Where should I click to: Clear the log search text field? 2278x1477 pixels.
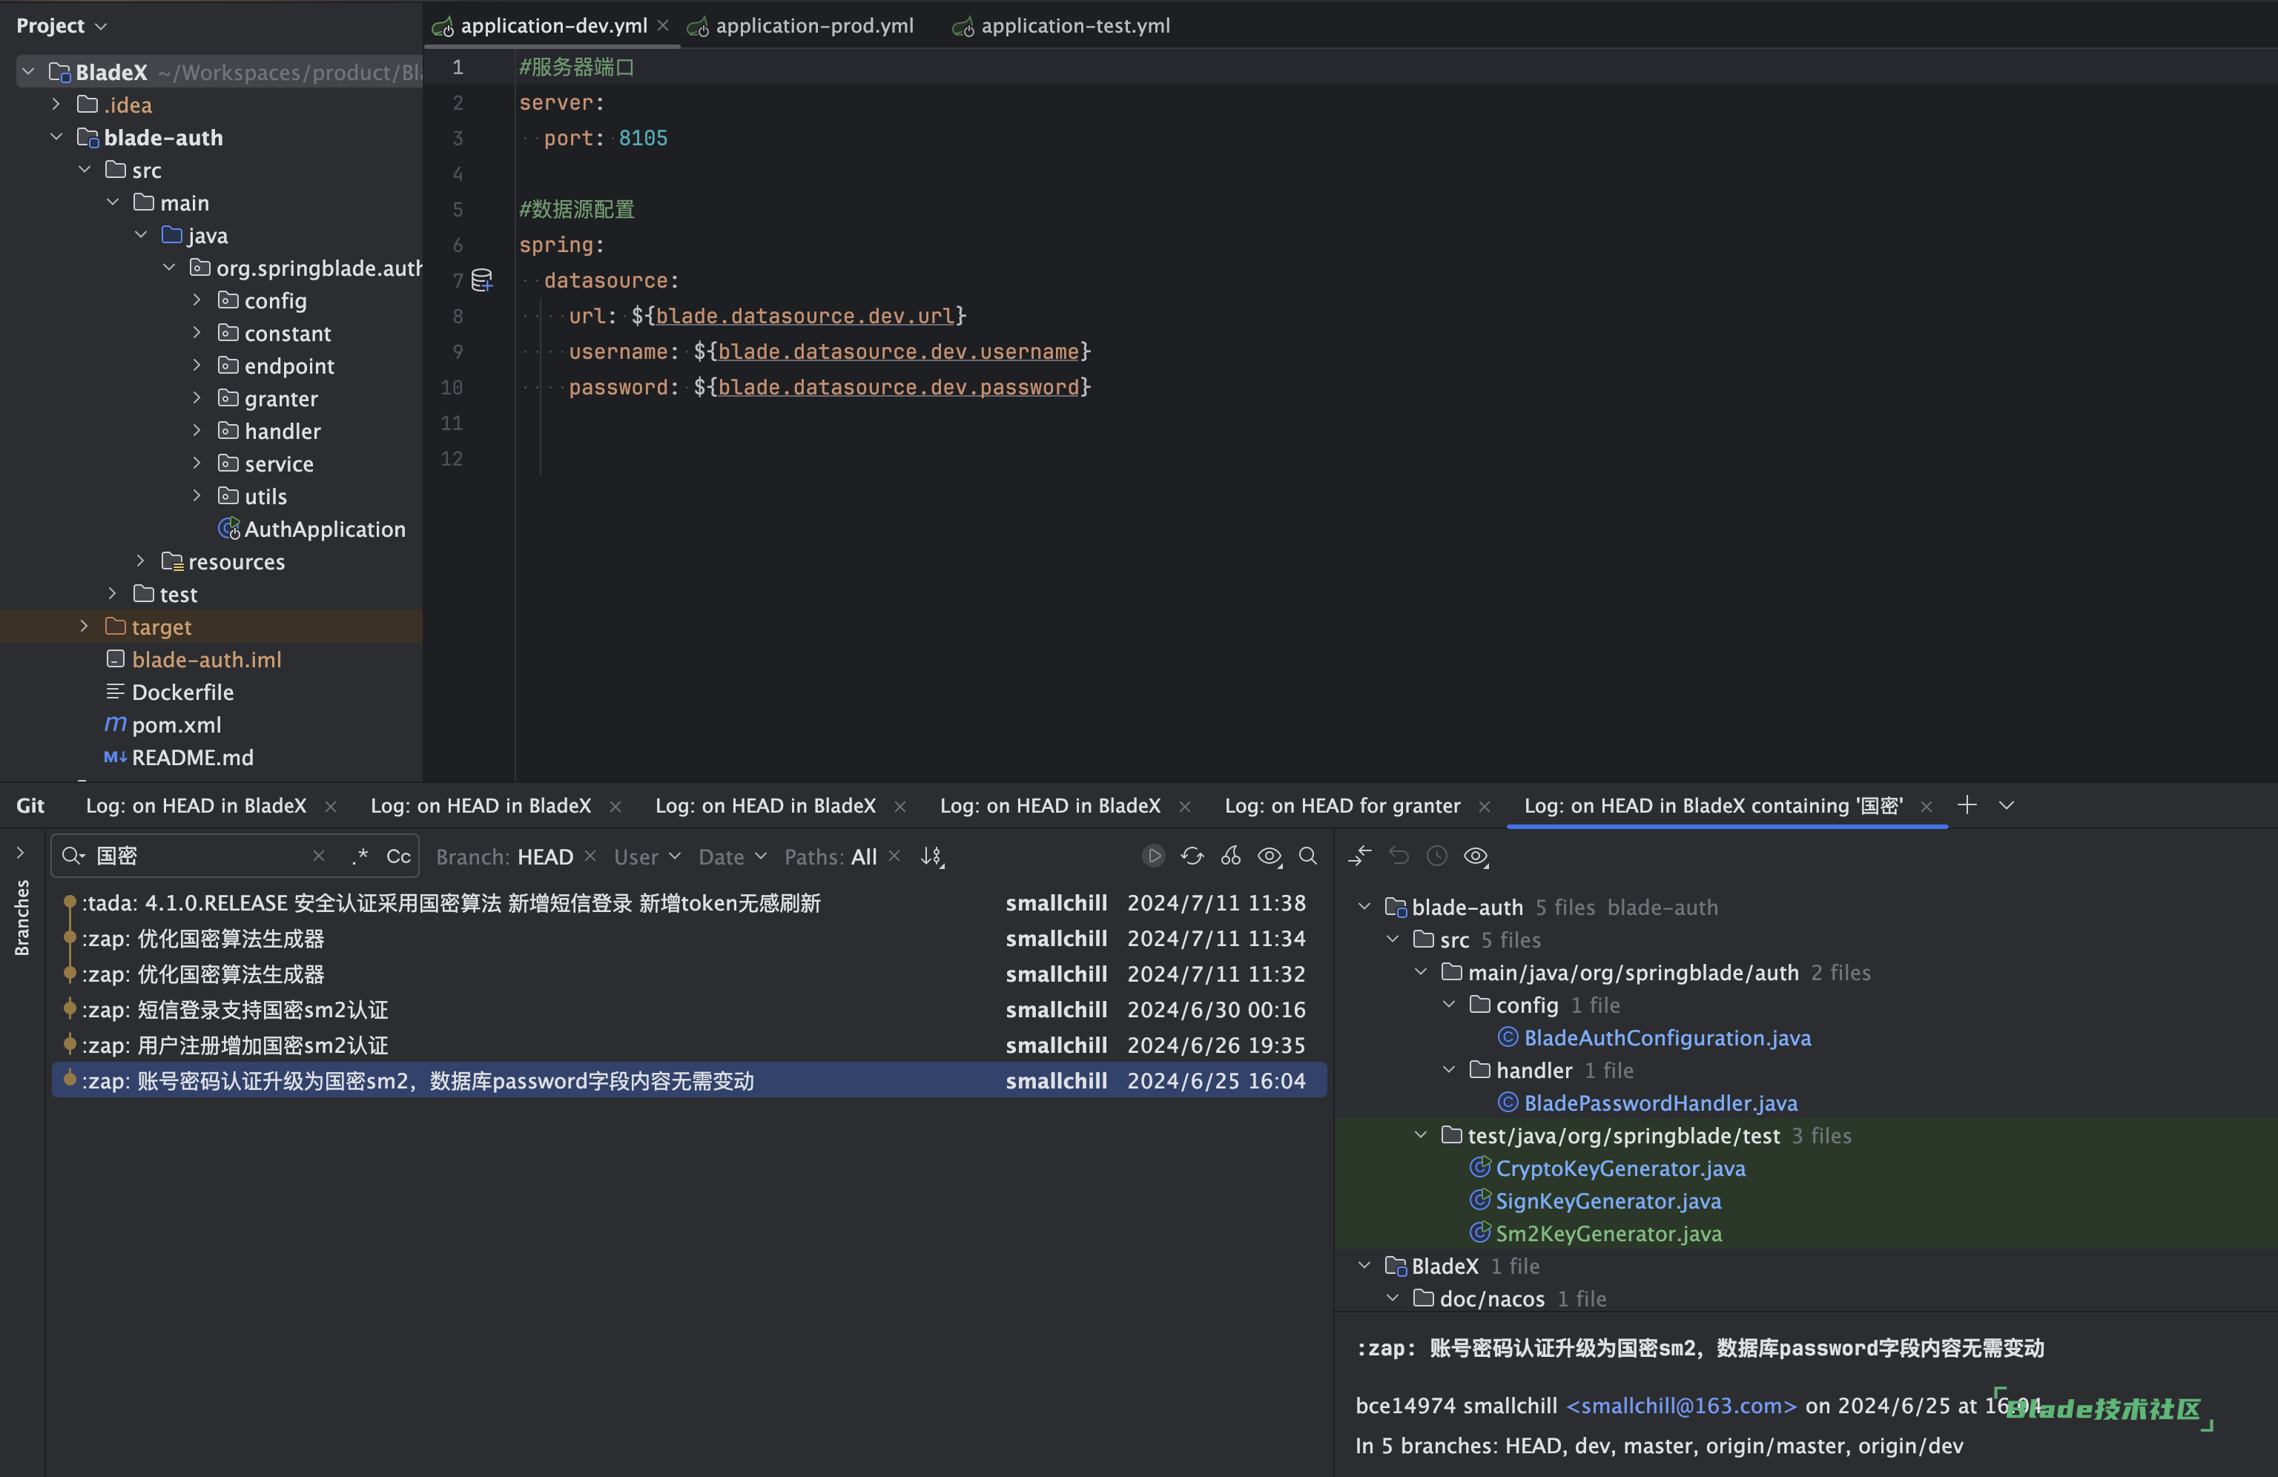tap(319, 856)
